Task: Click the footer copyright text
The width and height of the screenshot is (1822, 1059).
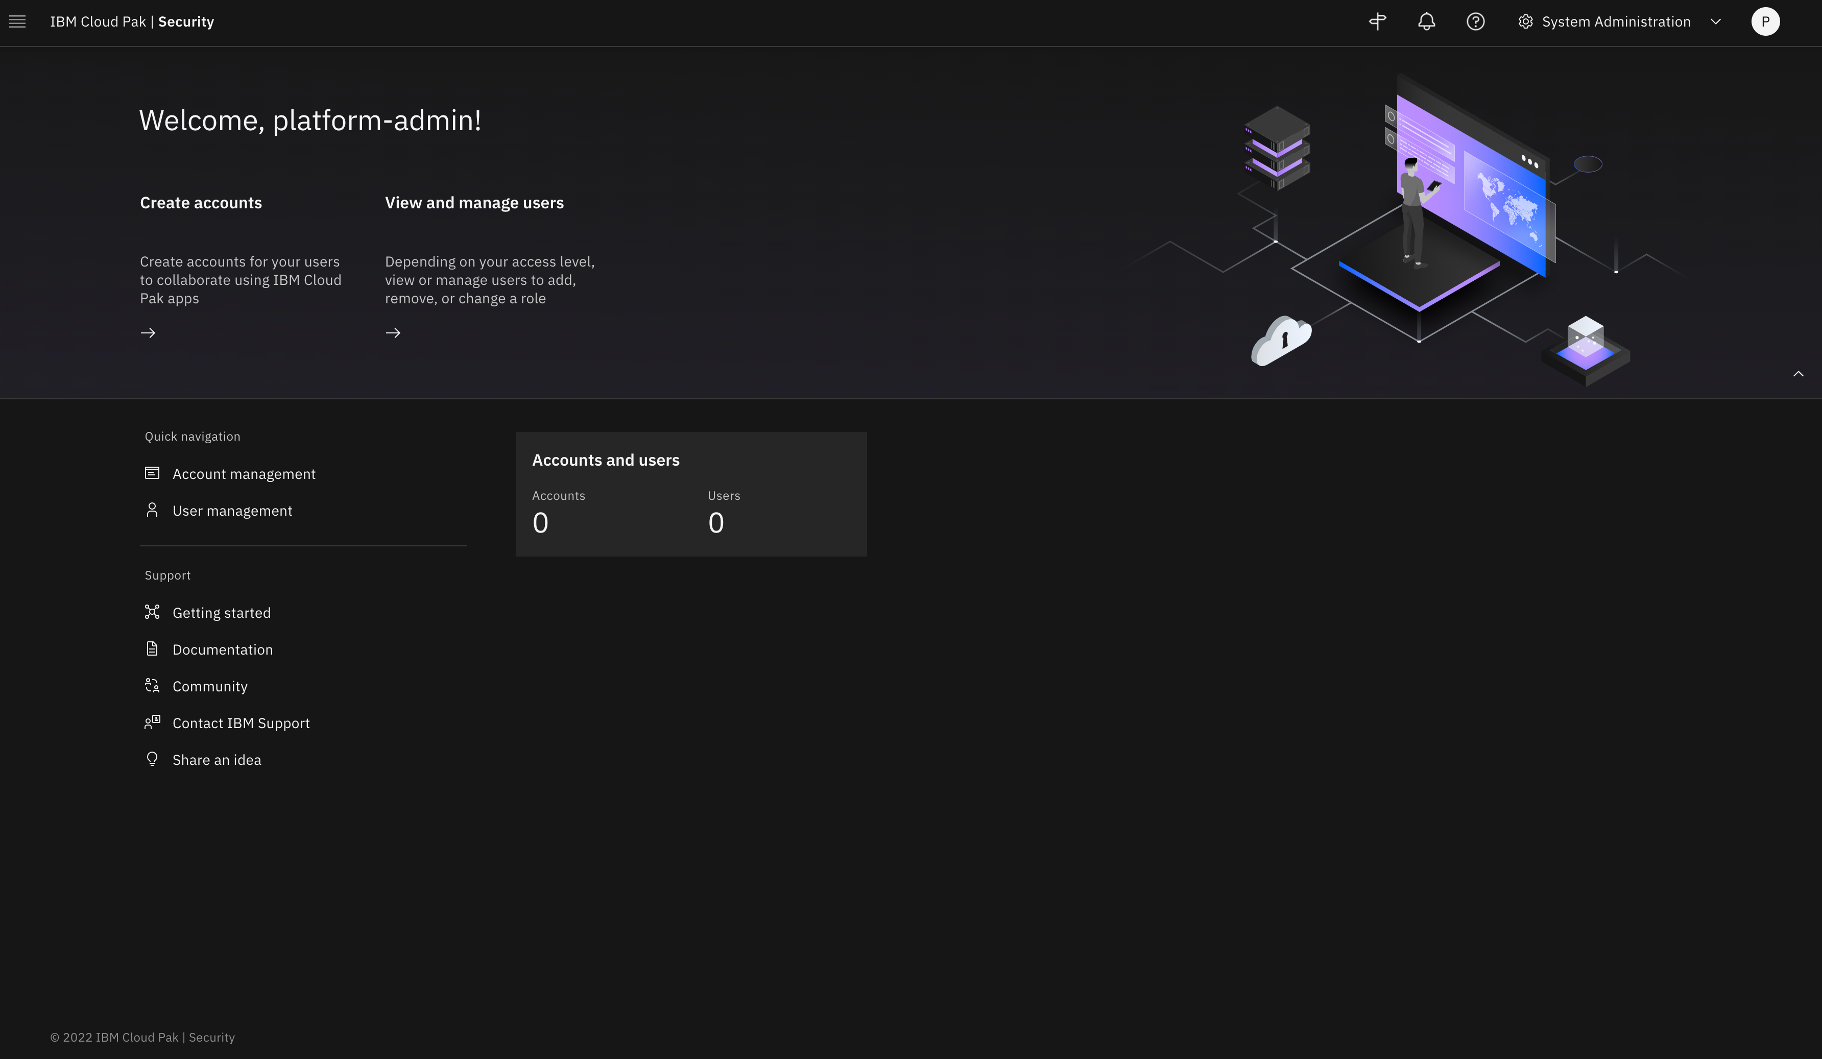Action: (142, 1038)
